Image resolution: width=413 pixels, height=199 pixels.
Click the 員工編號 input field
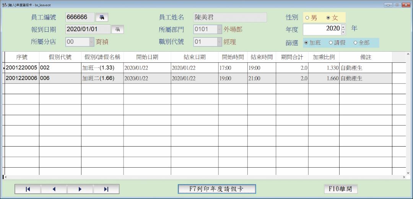click(x=80, y=17)
